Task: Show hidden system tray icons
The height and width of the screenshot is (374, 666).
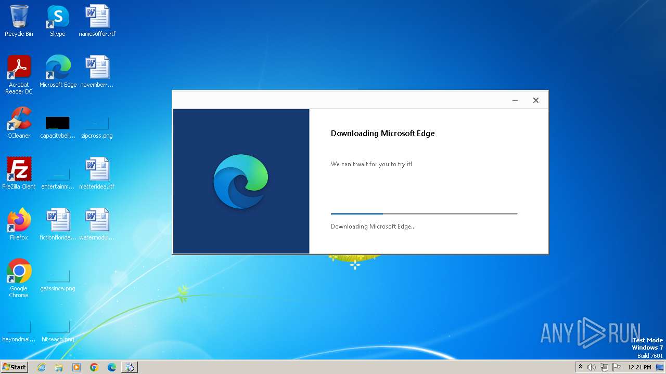Action: 580,367
